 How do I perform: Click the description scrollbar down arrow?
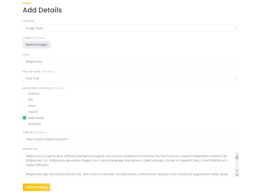[237, 170]
